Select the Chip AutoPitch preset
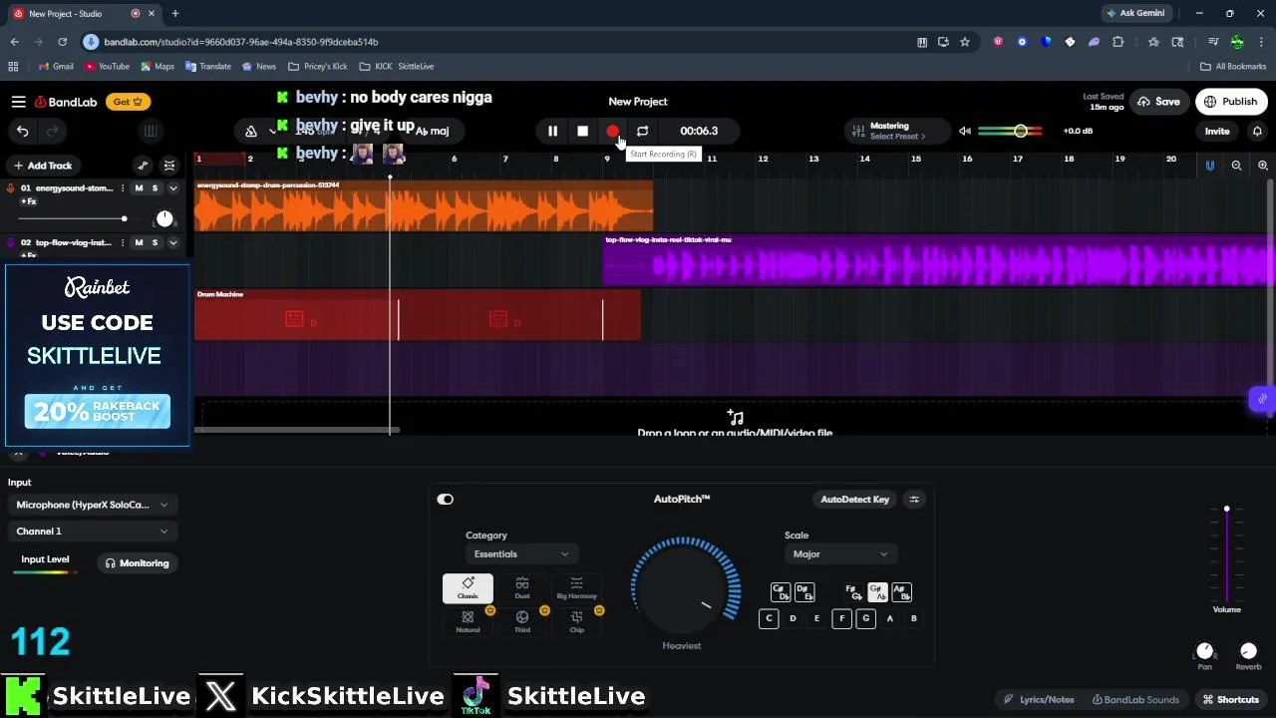 [x=576, y=621]
